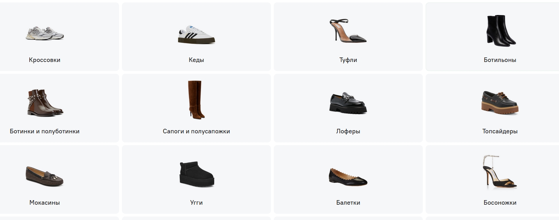Viewport: 559px width, 220px height.
Task: Click the high-heel pump shoe image
Action: [x=348, y=31]
